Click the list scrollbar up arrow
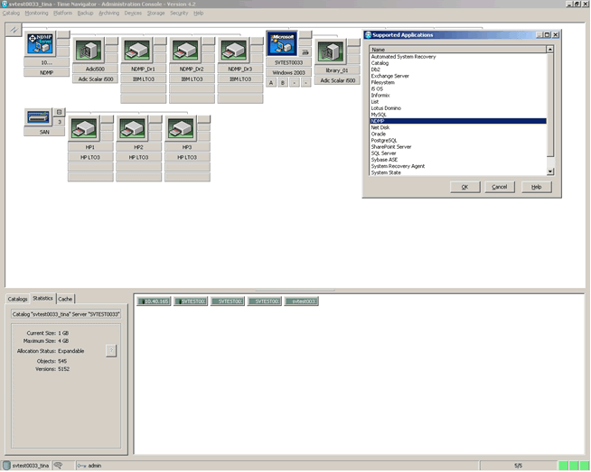Image resolution: width=591 pixels, height=472 pixels. 550,50
